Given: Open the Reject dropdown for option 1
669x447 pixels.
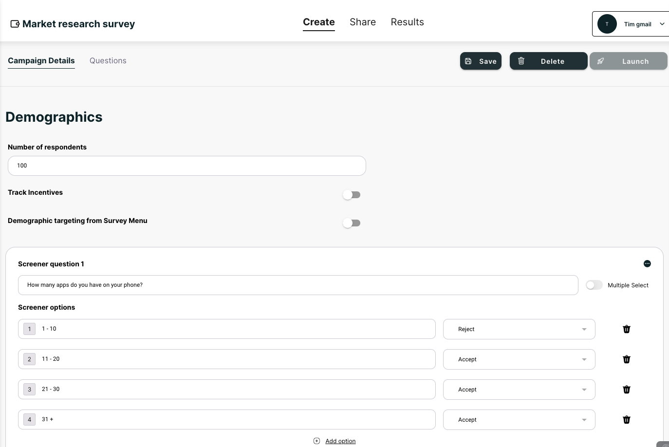Looking at the screenshot, I should (519, 329).
